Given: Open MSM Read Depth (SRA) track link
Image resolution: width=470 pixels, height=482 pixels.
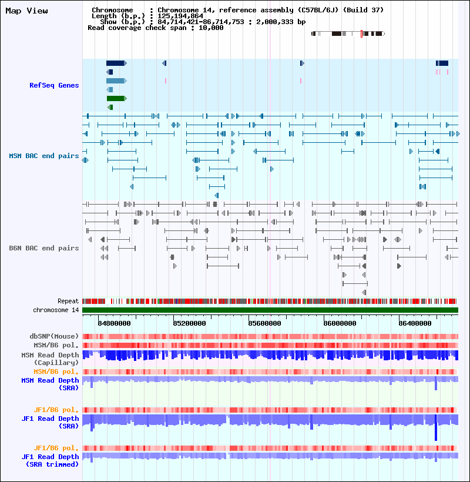Looking at the screenshot, I should coord(50,384).
